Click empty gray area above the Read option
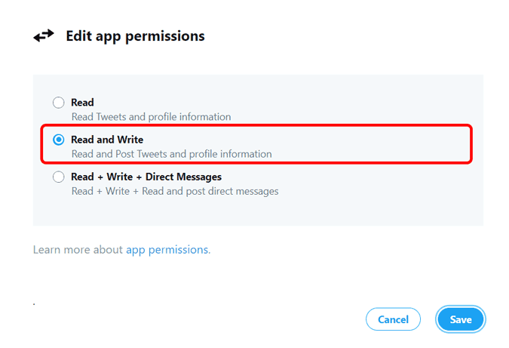 tap(258, 84)
